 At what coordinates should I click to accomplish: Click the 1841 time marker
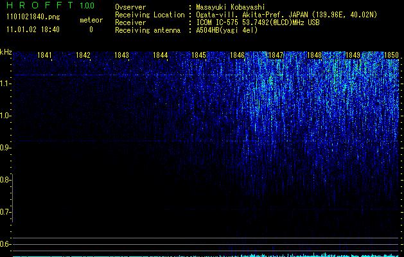pyautogui.click(x=44, y=55)
